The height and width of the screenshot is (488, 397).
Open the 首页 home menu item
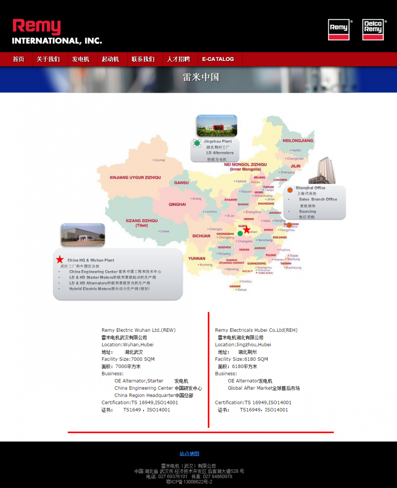click(18, 59)
